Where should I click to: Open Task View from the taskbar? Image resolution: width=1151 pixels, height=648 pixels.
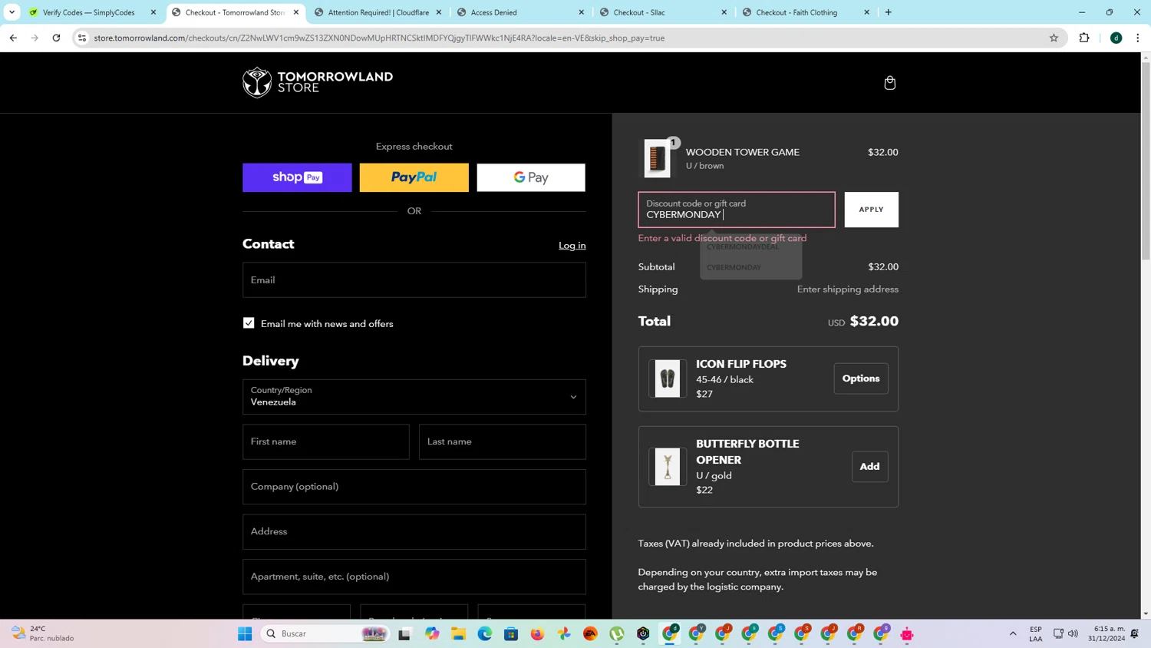pyautogui.click(x=404, y=633)
